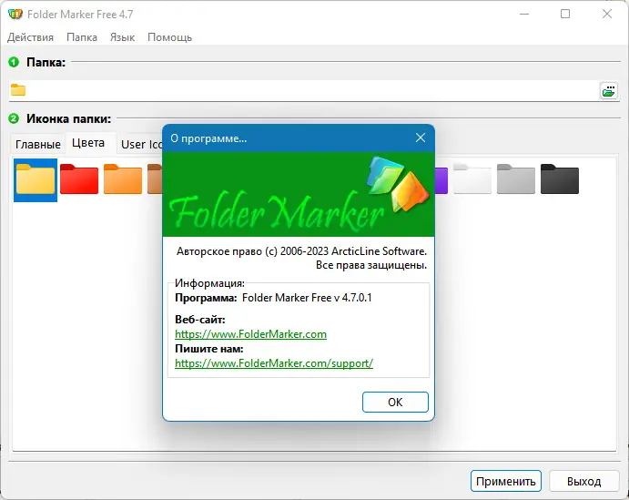Click the Folder Marker banner logo
Image resolution: width=629 pixels, height=500 pixels.
[299, 195]
